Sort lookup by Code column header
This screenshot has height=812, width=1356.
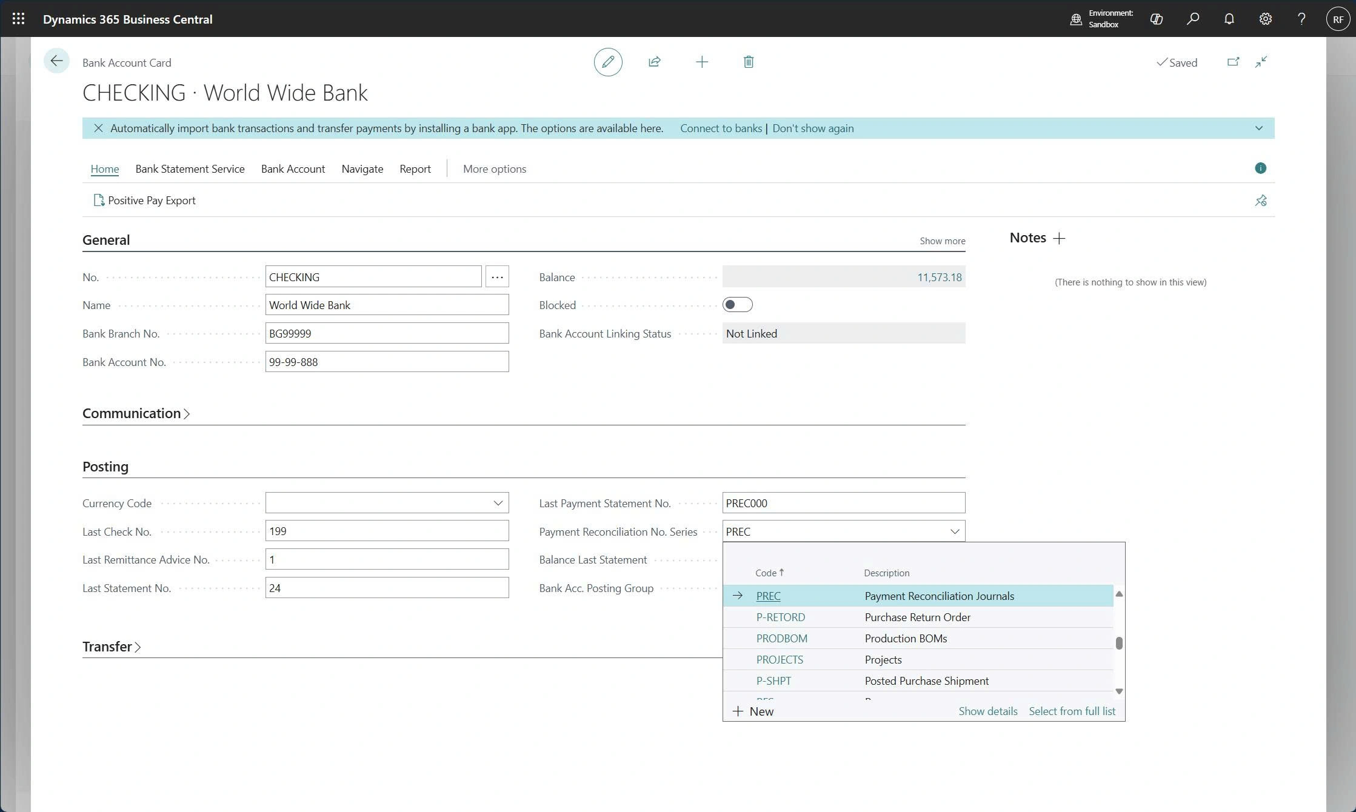point(769,573)
